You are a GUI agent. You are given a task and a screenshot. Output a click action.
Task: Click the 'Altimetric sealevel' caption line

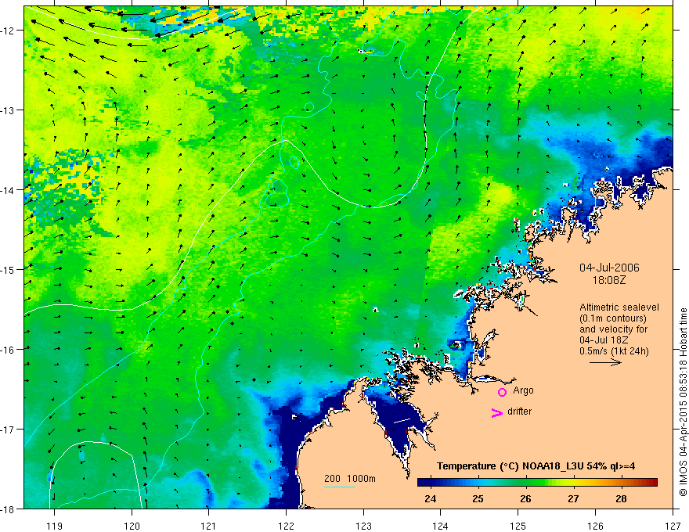coord(619,307)
